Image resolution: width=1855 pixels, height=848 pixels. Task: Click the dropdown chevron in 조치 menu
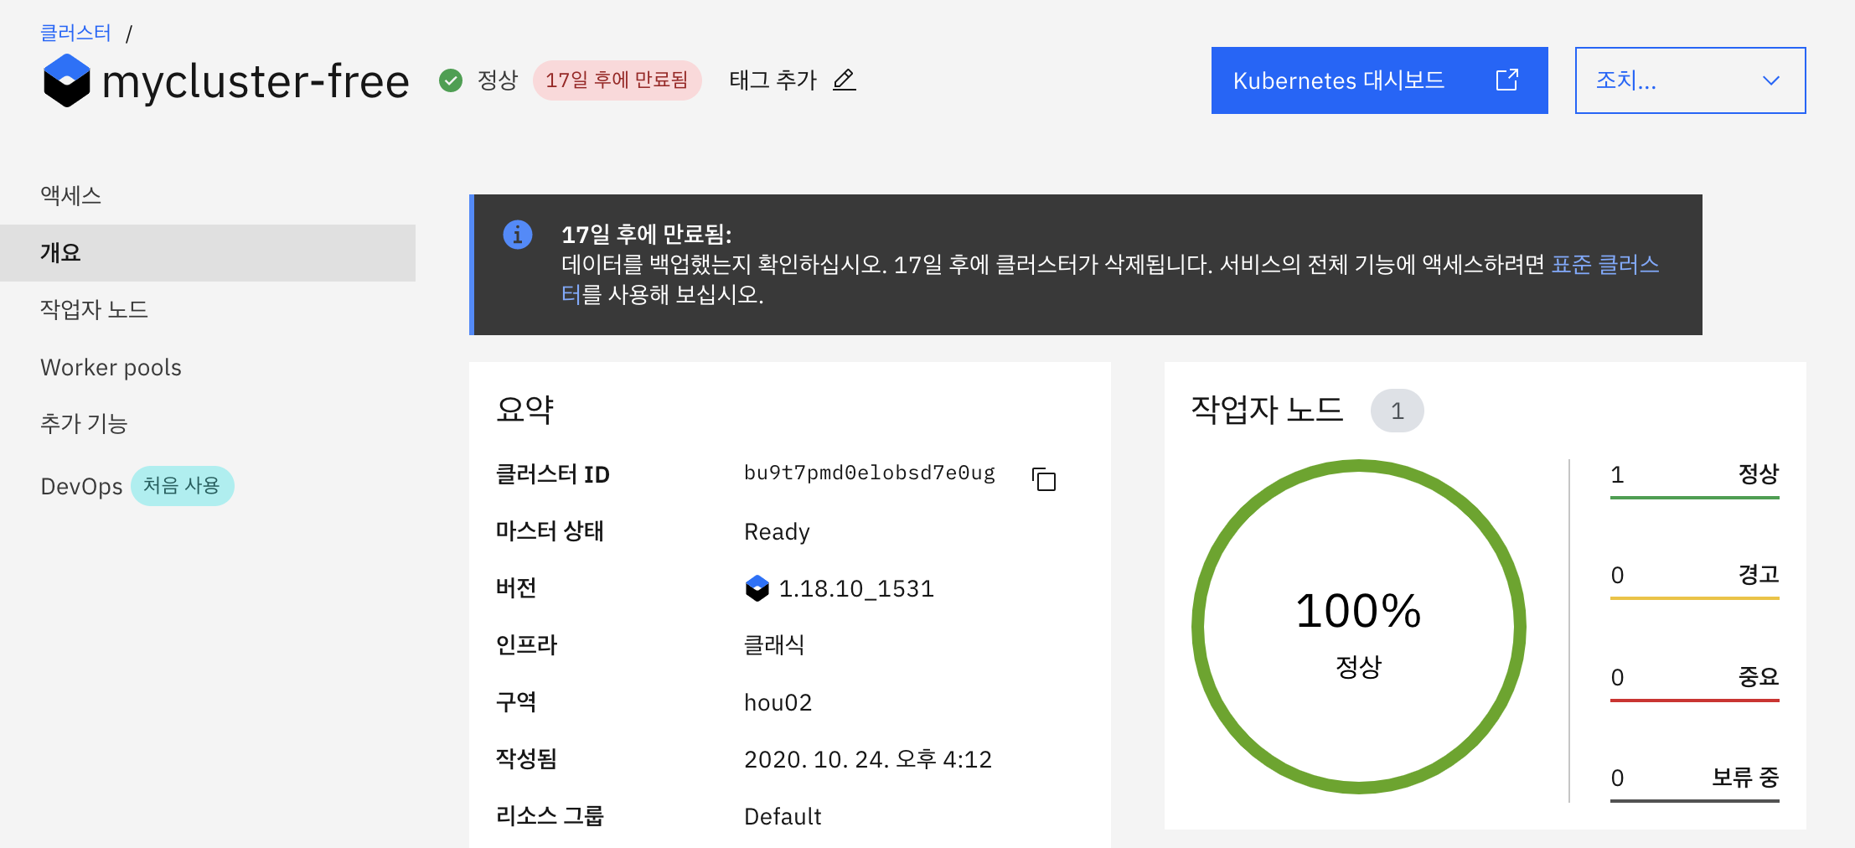click(1770, 80)
